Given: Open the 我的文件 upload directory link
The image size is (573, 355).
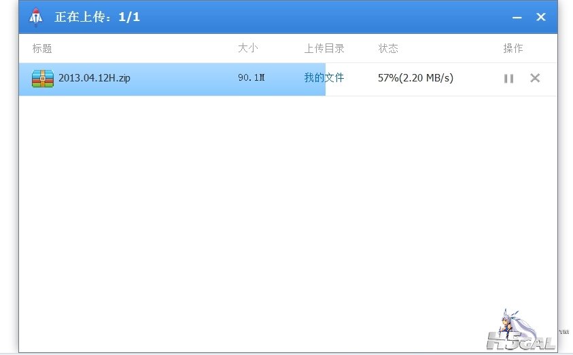Looking at the screenshot, I should (324, 78).
